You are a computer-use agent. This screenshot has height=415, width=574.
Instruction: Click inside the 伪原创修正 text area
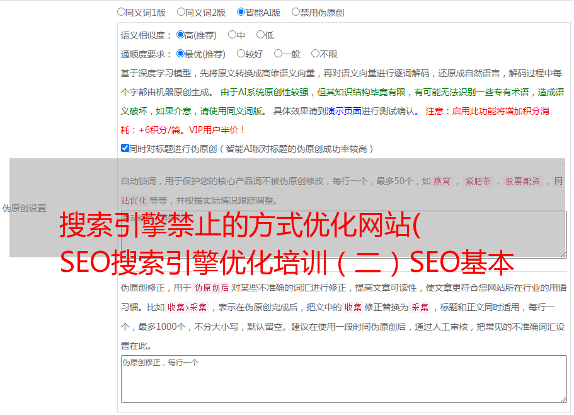(x=343, y=378)
